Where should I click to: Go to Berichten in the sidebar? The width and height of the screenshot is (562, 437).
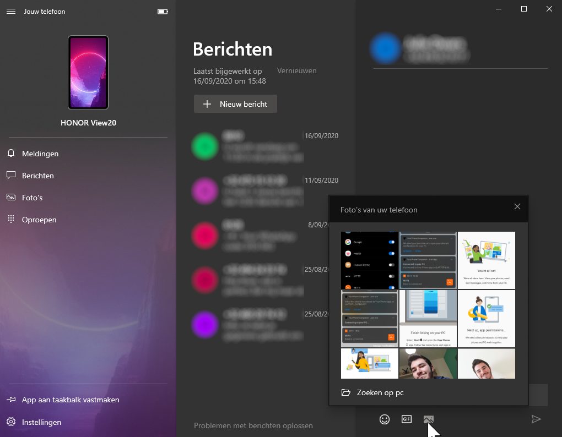point(37,176)
